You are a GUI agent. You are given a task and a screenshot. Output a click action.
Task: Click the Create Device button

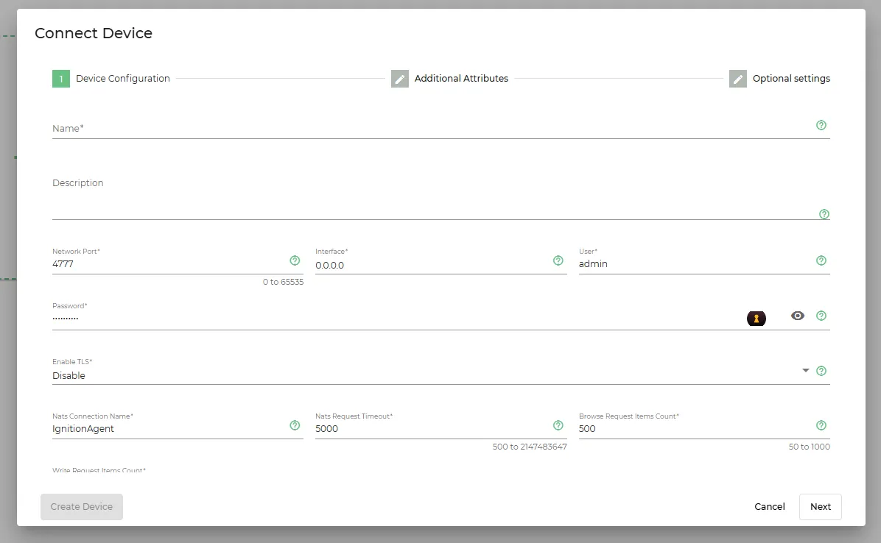(x=82, y=506)
